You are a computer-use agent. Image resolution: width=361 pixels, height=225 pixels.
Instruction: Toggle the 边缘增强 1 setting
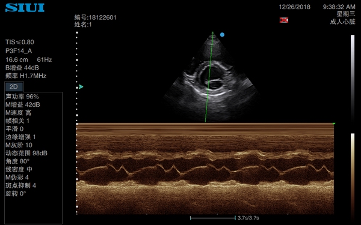coord(20,137)
